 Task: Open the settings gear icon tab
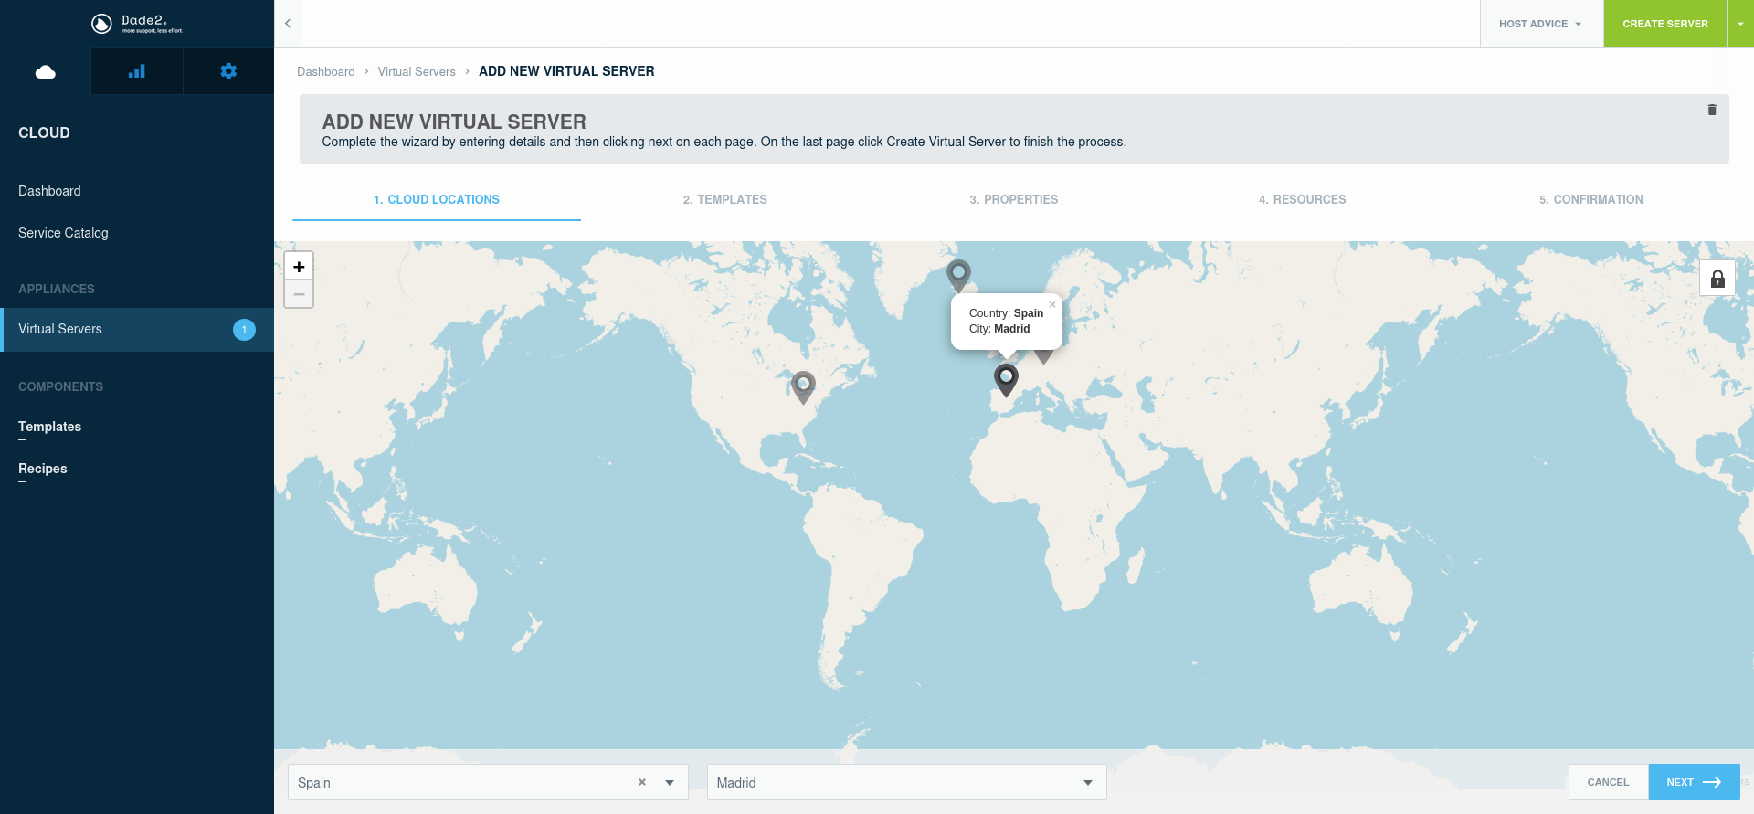[x=228, y=71]
